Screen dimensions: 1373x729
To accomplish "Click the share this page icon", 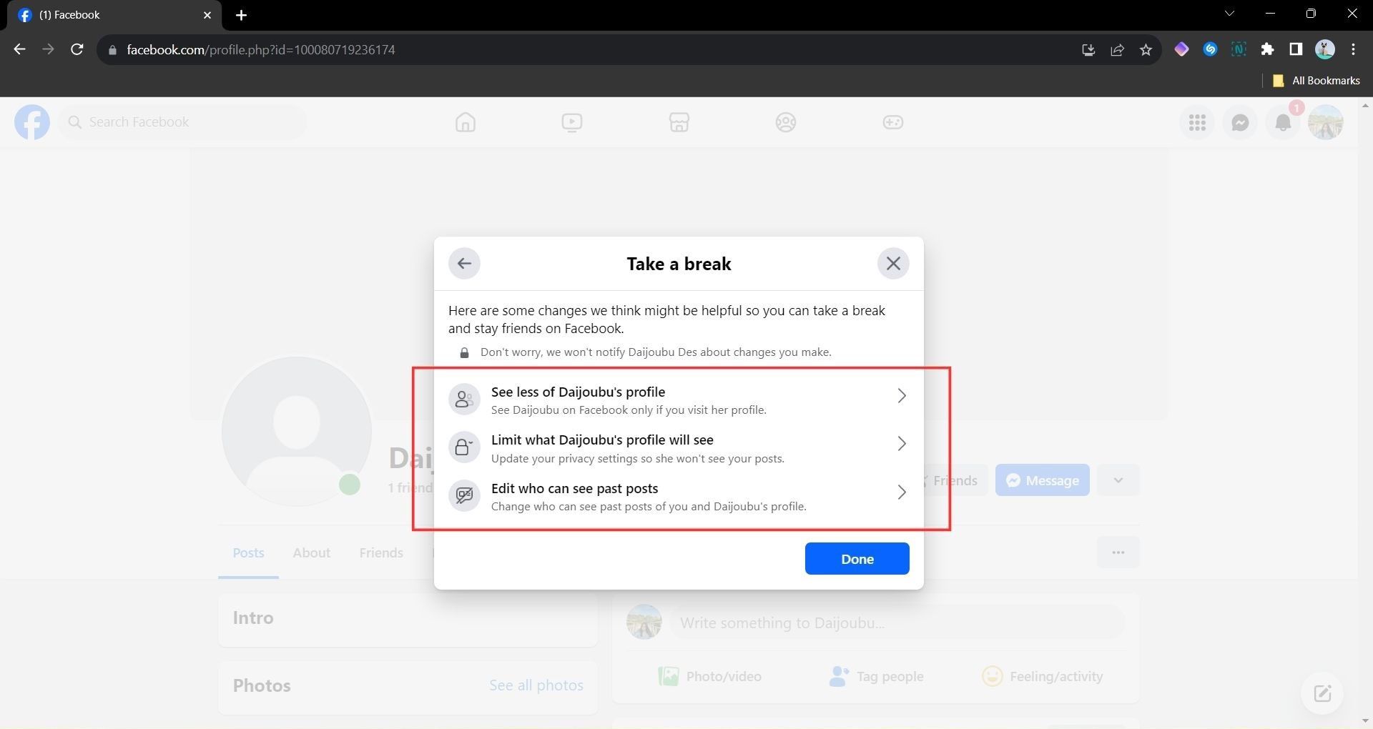I will 1117,49.
